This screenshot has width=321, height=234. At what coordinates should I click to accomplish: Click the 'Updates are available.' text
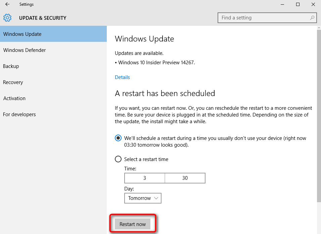139,53
